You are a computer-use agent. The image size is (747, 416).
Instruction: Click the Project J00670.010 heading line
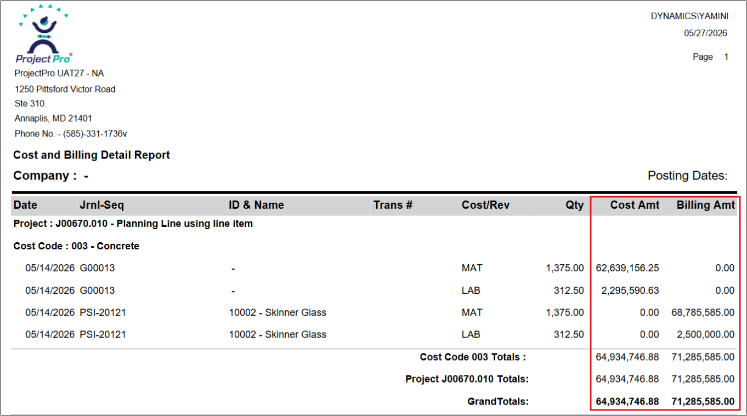pyautogui.click(x=133, y=224)
